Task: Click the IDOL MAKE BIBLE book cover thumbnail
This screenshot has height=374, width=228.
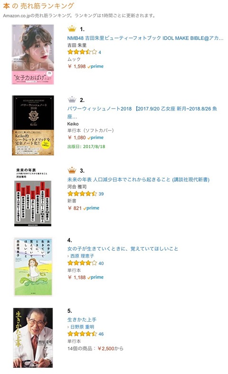Action: coord(33,54)
